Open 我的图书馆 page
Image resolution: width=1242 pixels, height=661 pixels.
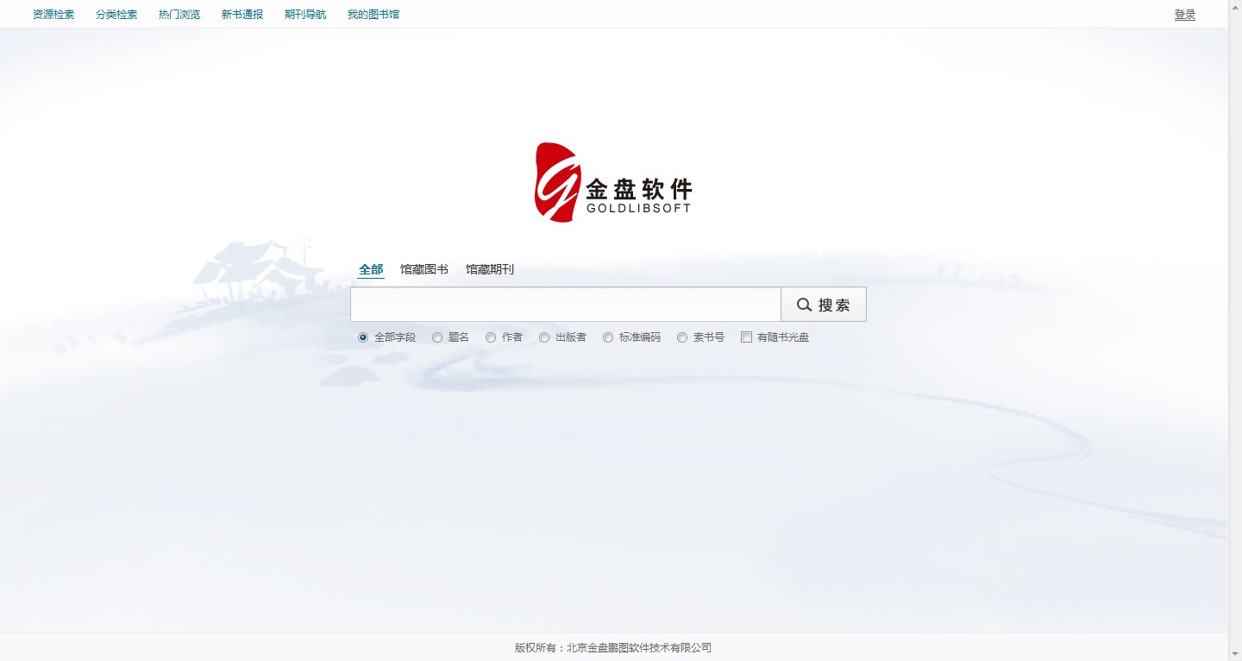pyautogui.click(x=373, y=15)
